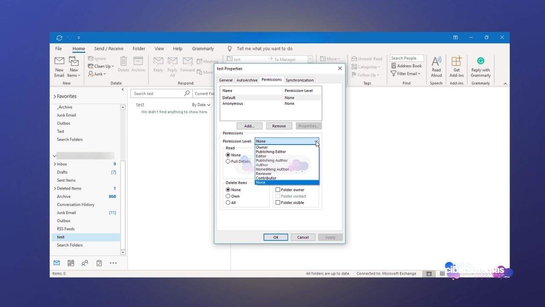Click the Undo quick access icon
Viewport: 545px width, 307px height.
click(x=69, y=38)
